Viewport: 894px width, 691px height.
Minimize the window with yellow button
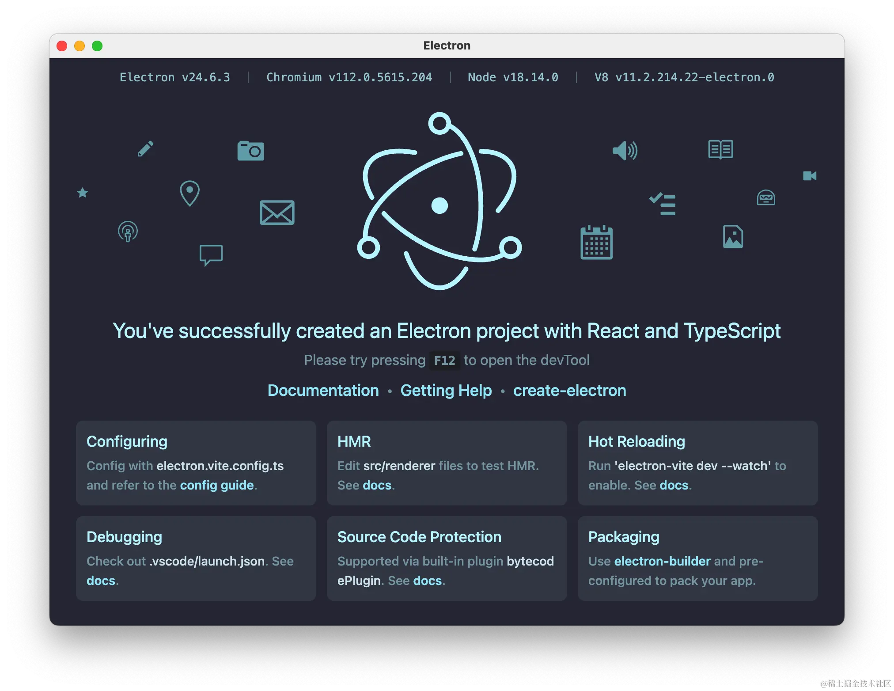tap(80, 46)
